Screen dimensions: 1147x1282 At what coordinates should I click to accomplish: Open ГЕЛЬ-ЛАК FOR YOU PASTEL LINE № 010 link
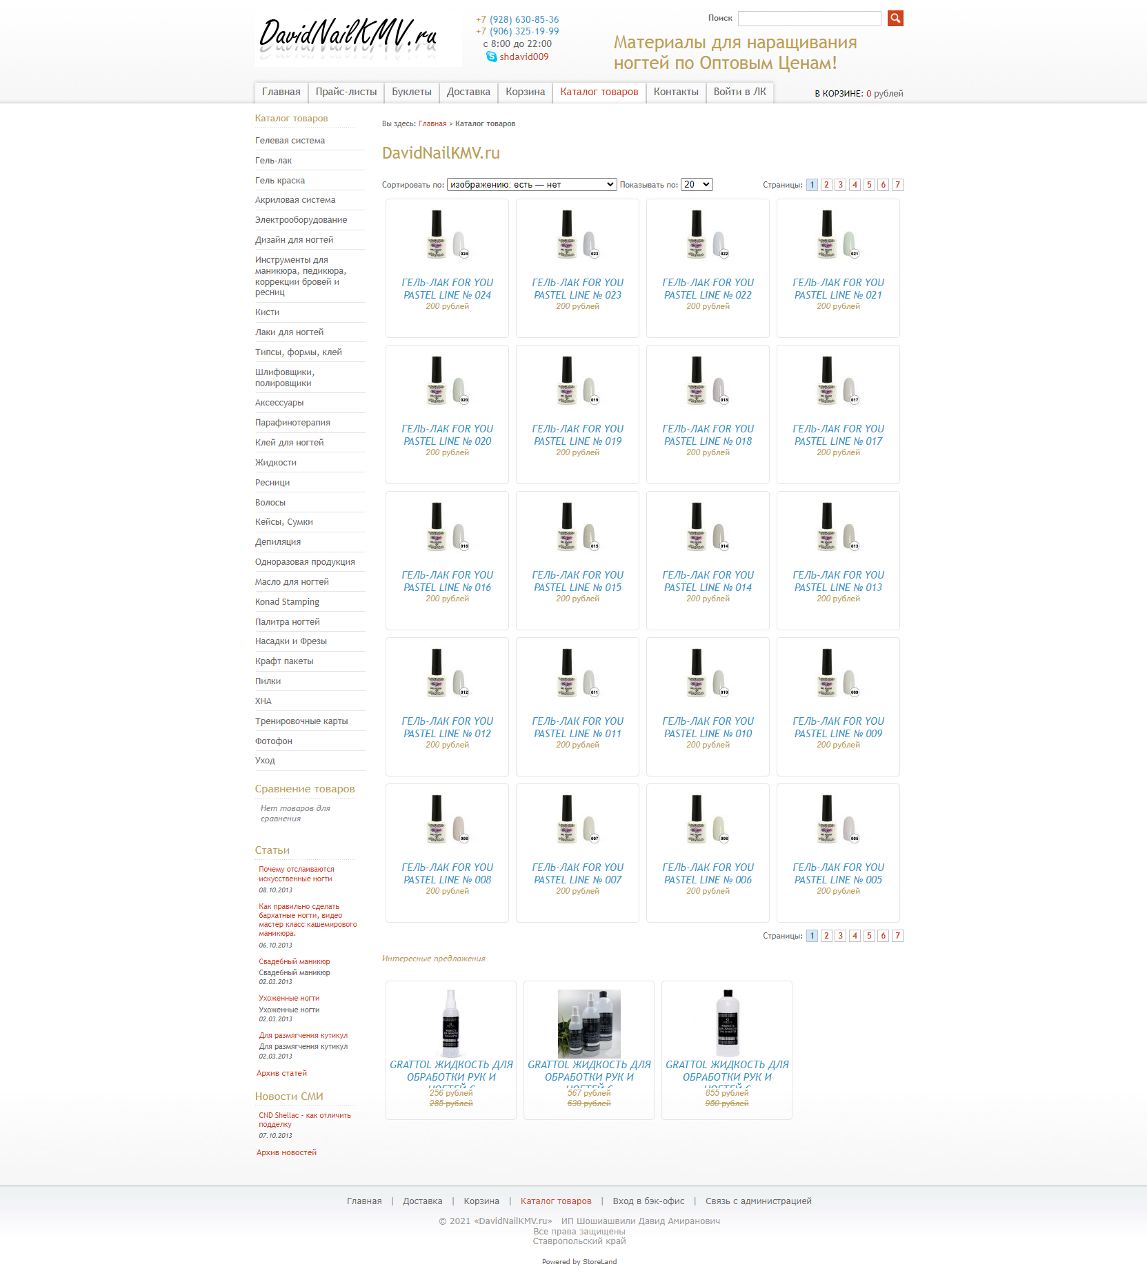click(x=708, y=728)
